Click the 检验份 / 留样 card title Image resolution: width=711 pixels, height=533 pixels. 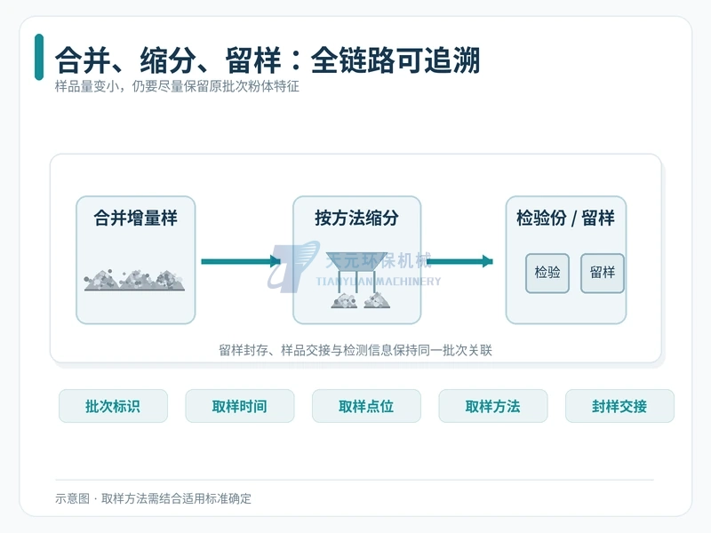[x=565, y=218]
